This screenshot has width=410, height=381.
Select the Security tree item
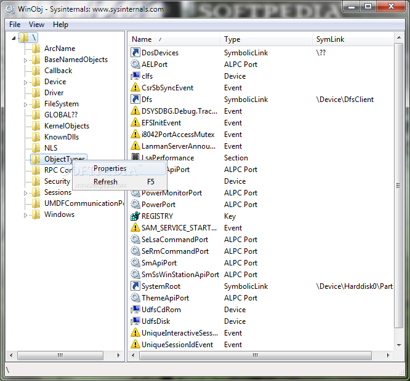tap(57, 181)
